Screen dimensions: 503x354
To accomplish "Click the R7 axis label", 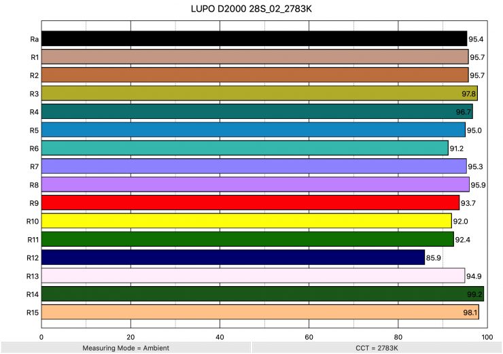I will tap(33, 166).
